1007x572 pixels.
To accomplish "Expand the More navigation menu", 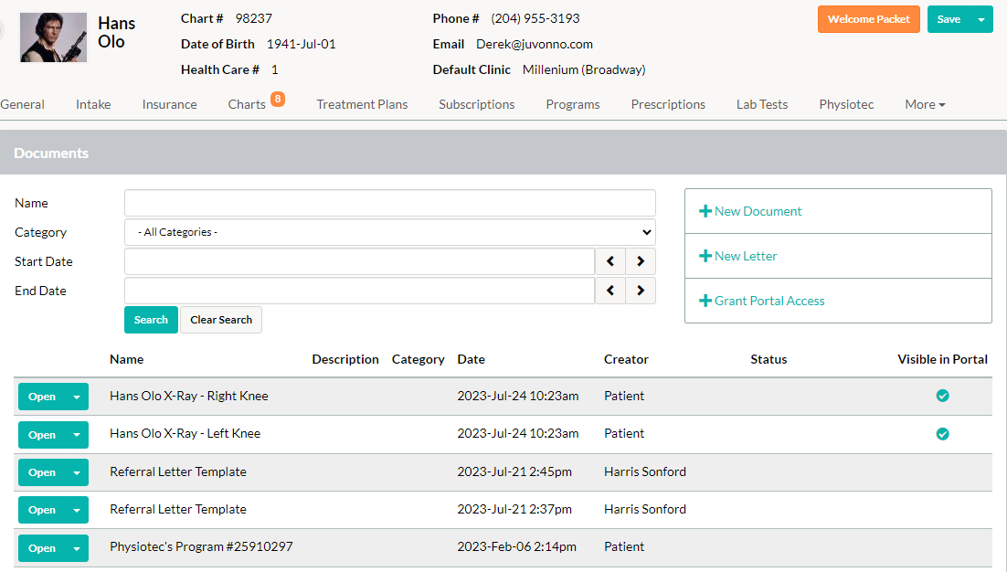I will click(925, 104).
